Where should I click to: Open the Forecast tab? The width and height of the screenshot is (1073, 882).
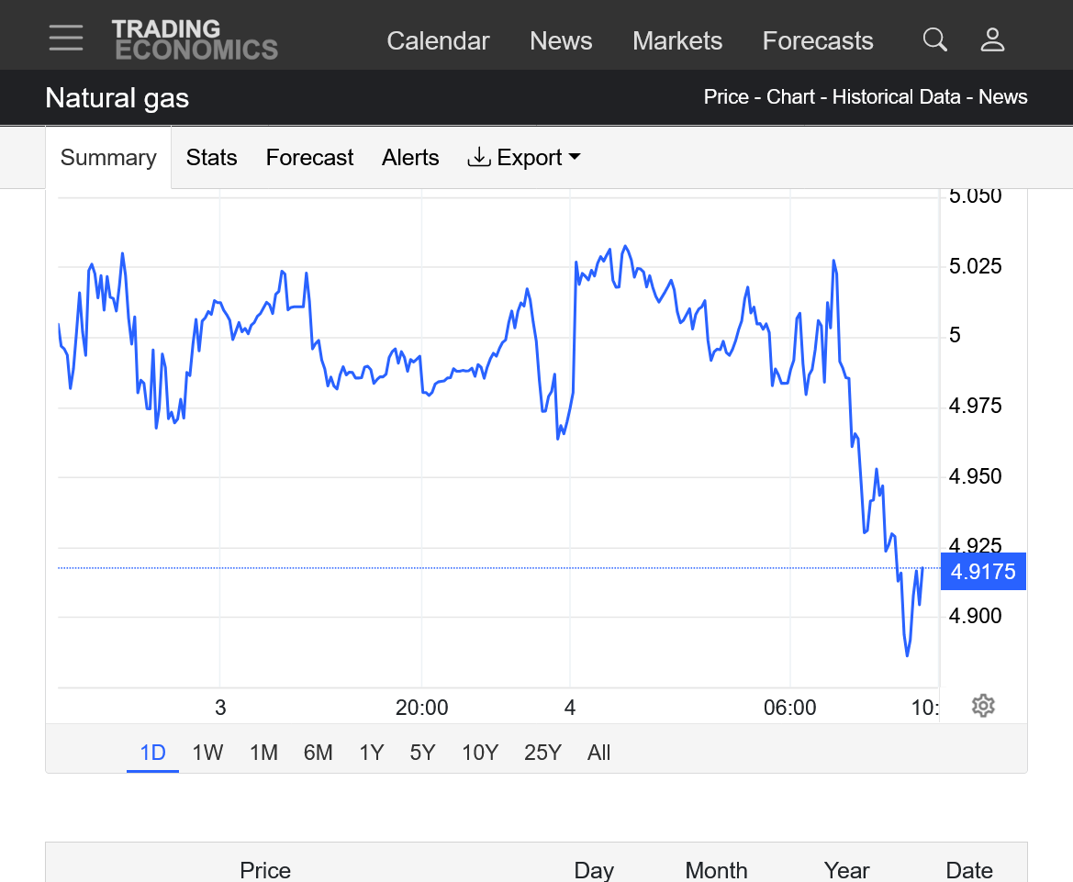click(x=309, y=158)
